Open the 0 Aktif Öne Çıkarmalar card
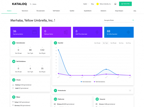The width and height of the screenshot is (144, 107). click(x=88, y=32)
